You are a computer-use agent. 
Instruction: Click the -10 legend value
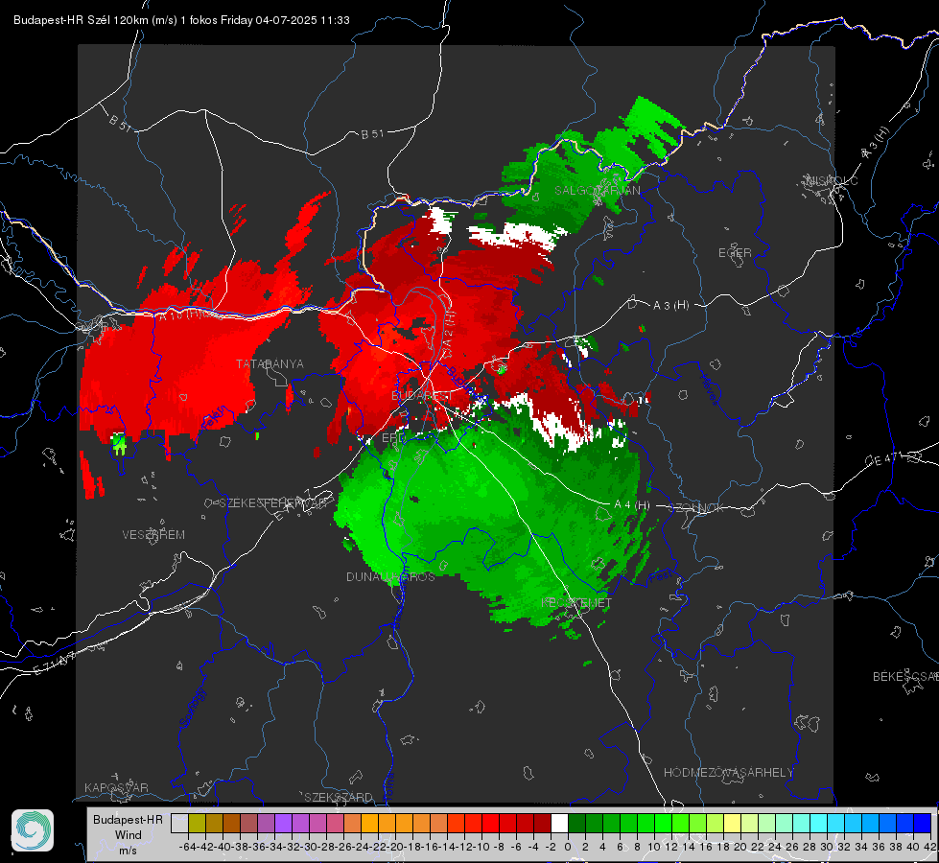coord(481,847)
